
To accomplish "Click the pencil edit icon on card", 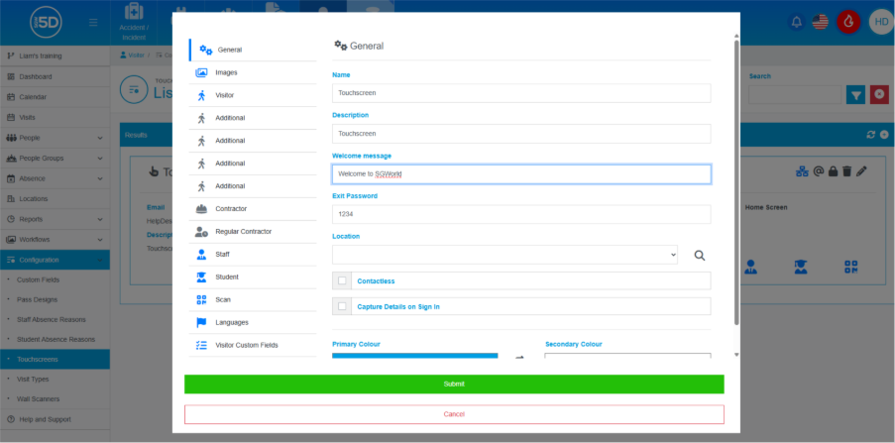I will coord(861,170).
